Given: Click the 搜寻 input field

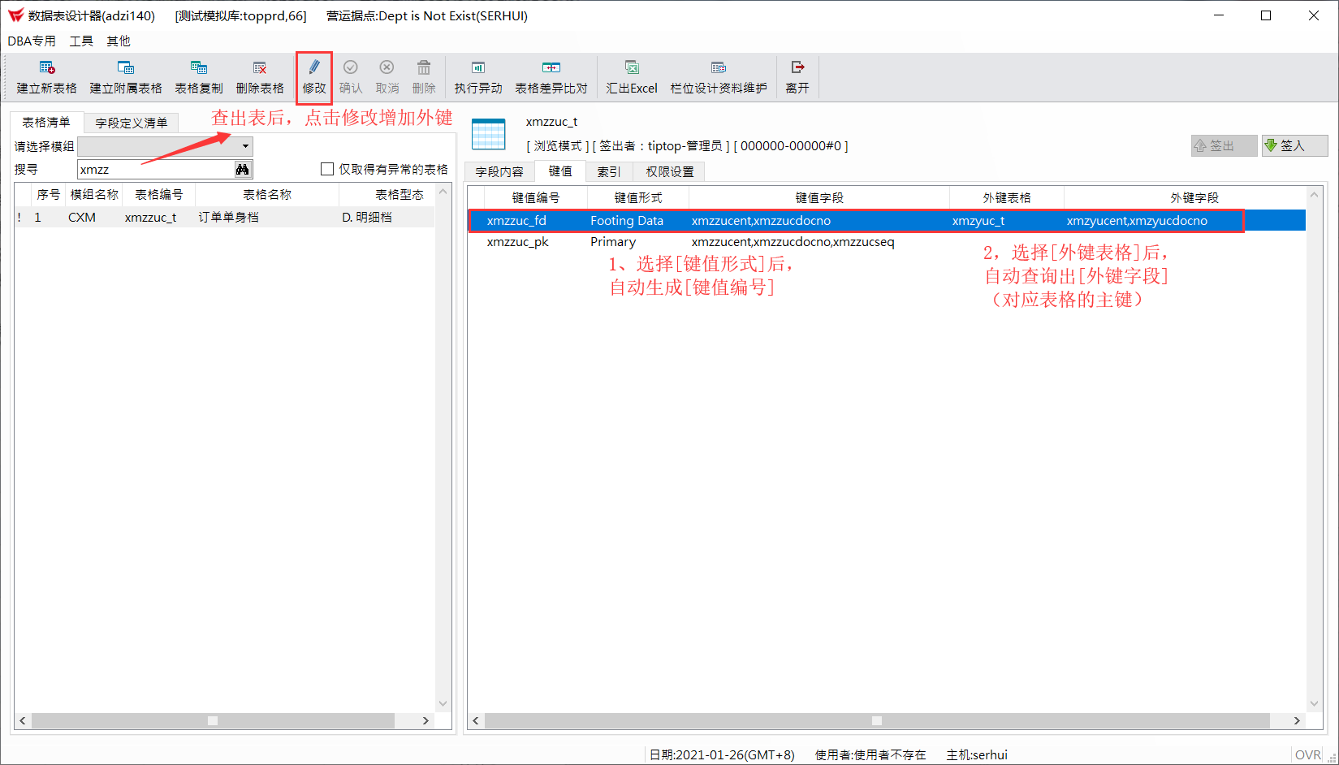Looking at the screenshot, I should click(x=156, y=169).
